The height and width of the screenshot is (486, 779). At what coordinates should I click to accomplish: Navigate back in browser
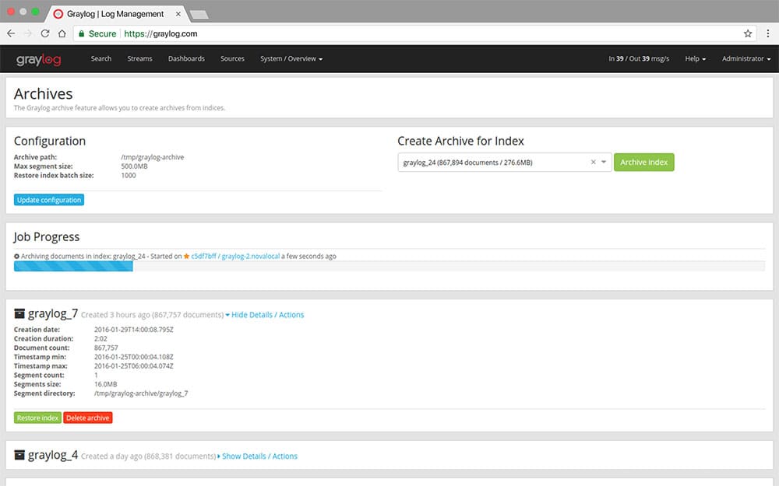[x=11, y=33]
